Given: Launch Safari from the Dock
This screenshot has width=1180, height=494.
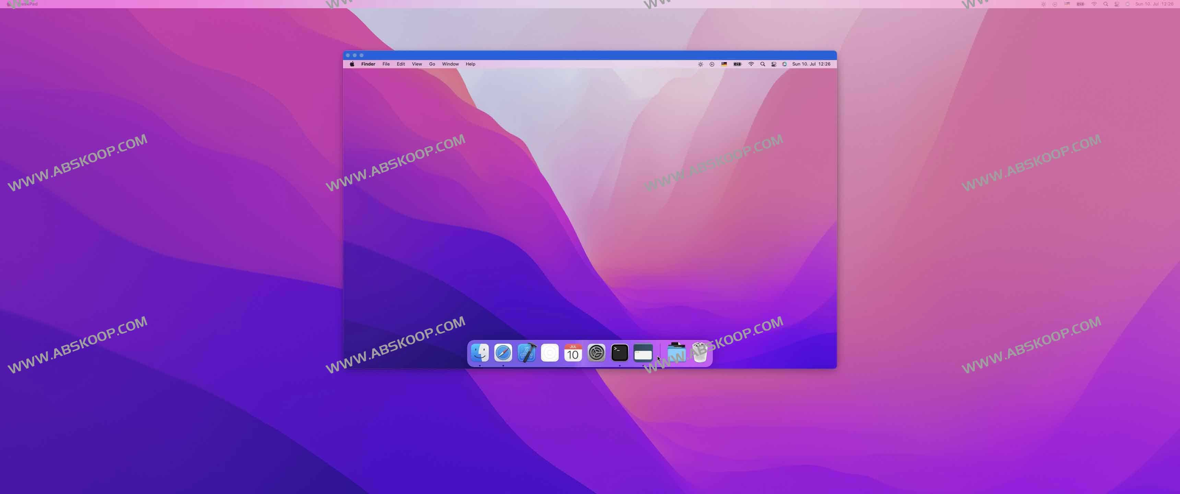Looking at the screenshot, I should pyautogui.click(x=503, y=353).
